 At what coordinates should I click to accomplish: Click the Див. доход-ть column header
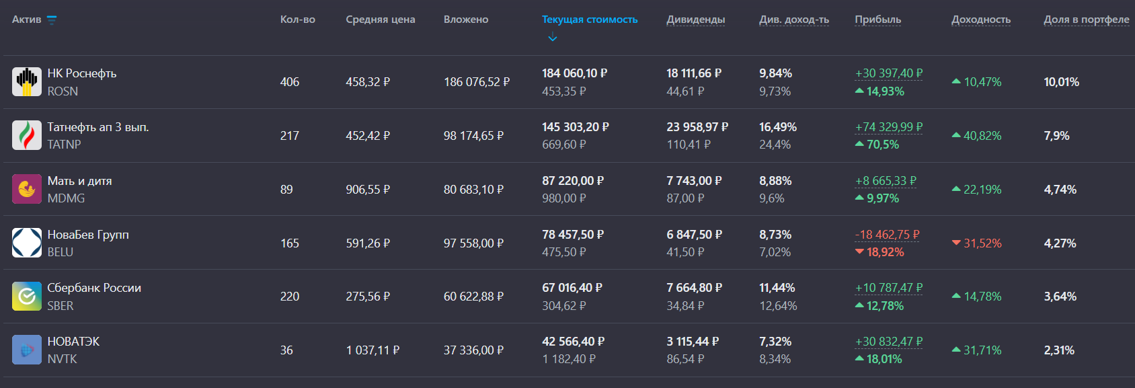(x=794, y=20)
